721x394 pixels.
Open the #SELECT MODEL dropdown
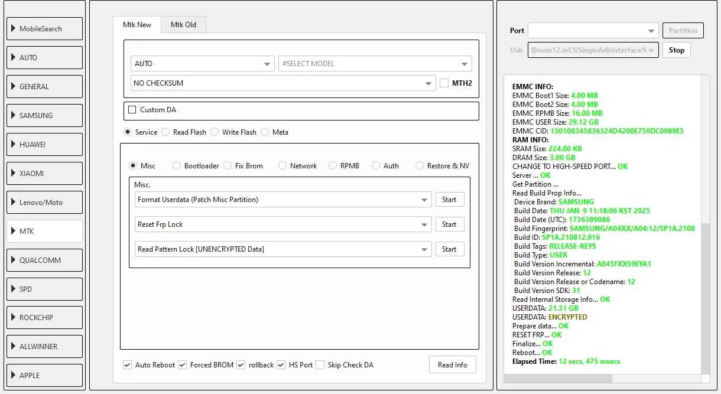click(x=375, y=64)
